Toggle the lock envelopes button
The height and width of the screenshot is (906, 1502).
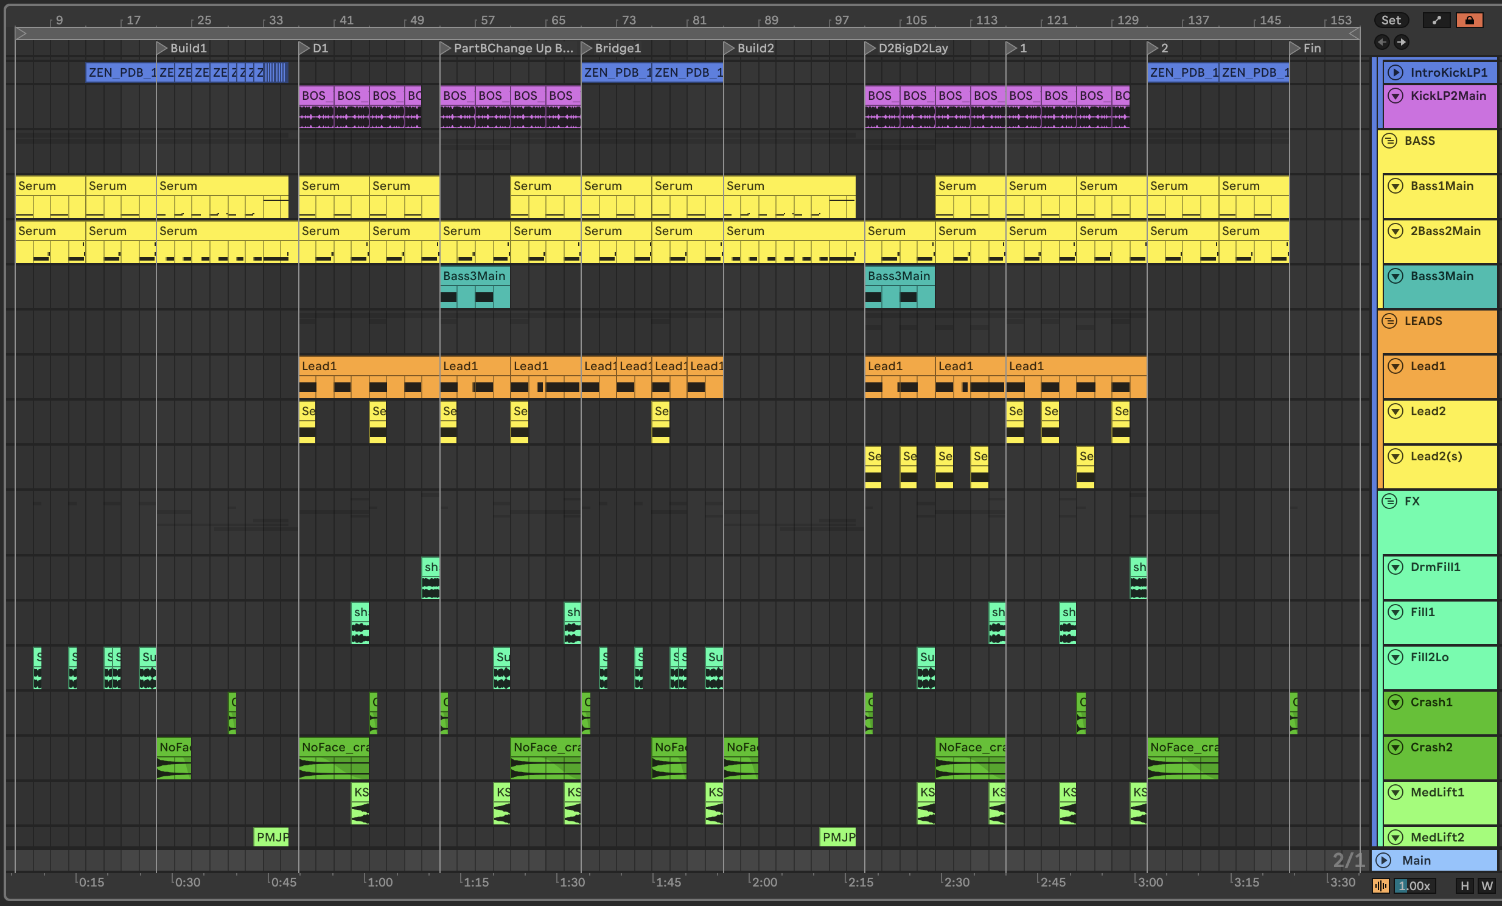click(1469, 20)
